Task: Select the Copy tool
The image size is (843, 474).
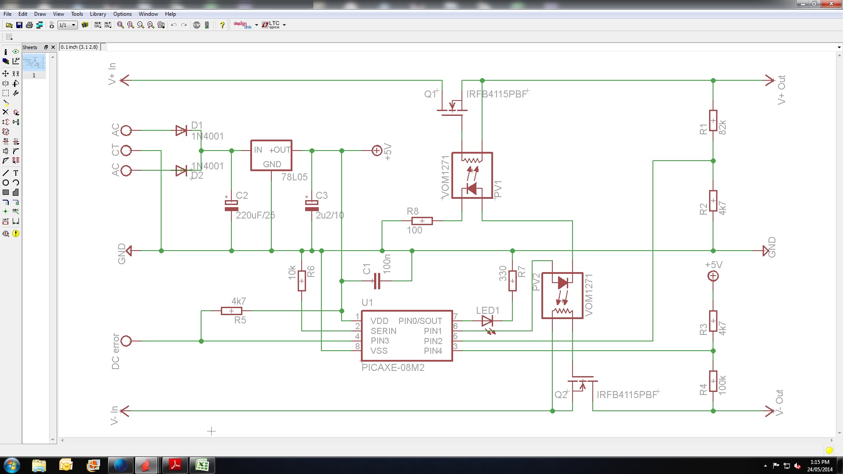Action: (16, 74)
